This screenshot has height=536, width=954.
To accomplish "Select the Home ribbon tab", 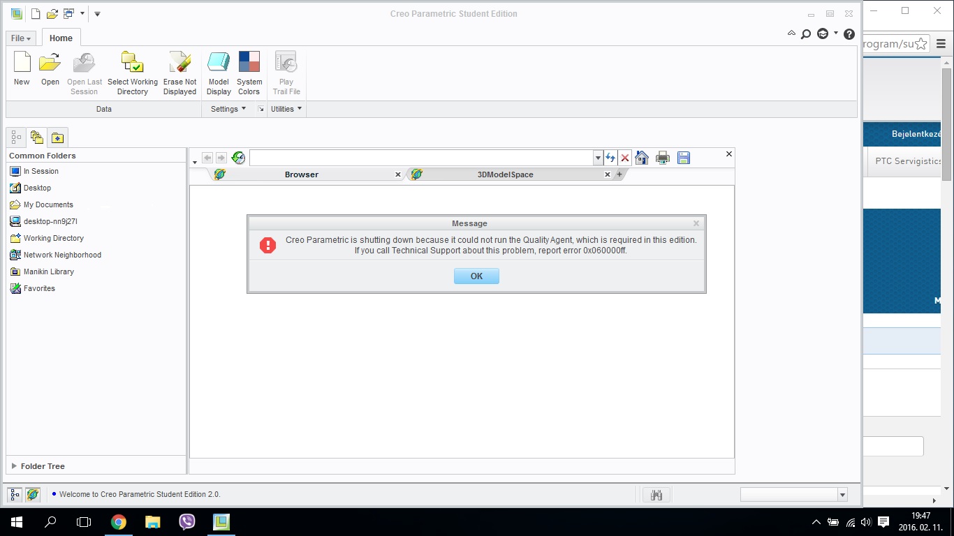I will [61, 38].
